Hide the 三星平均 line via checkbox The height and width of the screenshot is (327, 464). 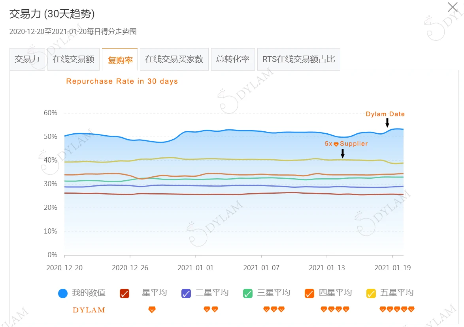[248, 293]
